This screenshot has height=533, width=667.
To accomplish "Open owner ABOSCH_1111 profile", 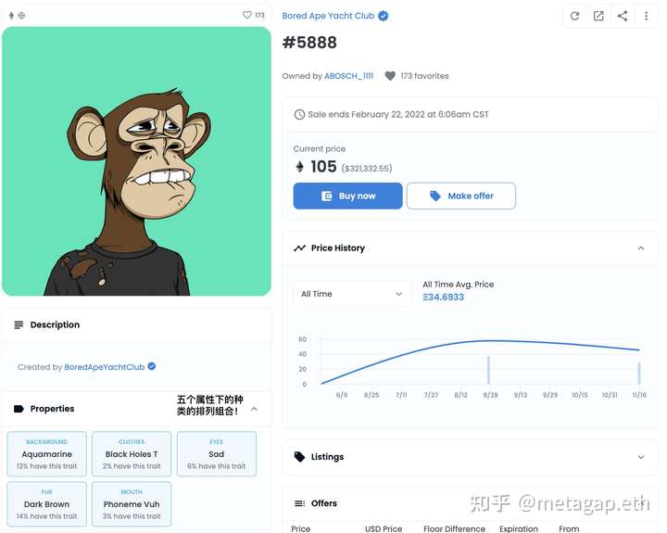I will pos(349,76).
